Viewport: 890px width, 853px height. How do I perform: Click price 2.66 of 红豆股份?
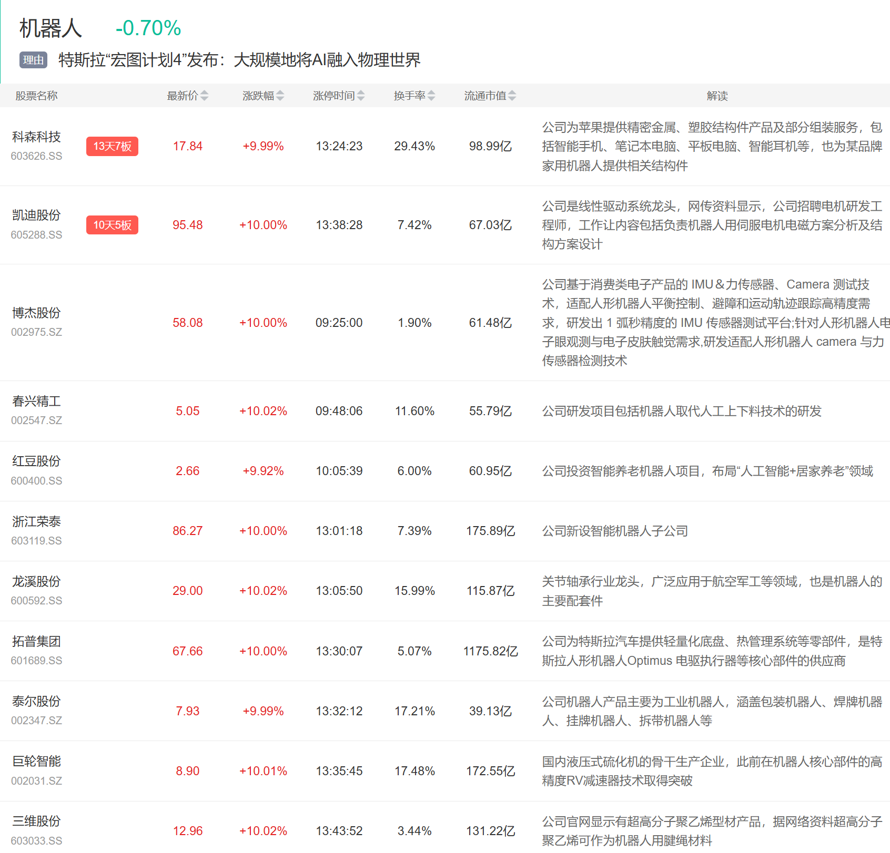(188, 471)
